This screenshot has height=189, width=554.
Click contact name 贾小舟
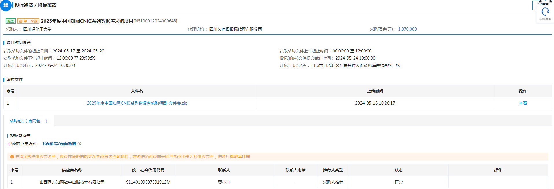[x=224, y=182]
